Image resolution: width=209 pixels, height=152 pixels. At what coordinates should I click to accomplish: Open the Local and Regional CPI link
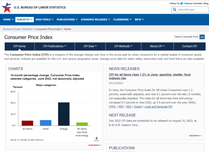coord(158,107)
